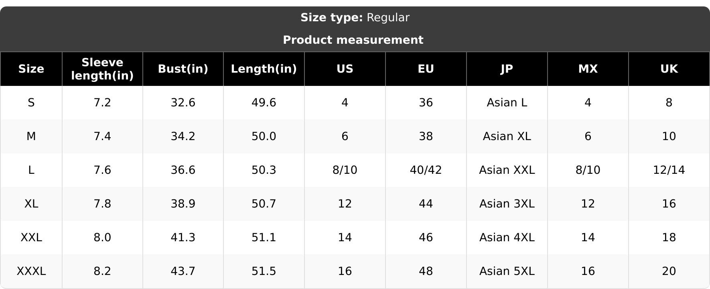This screenshot has height=289, width=710.
Task: Click the 49.6 length cell
Action: (x=264, y=103)
